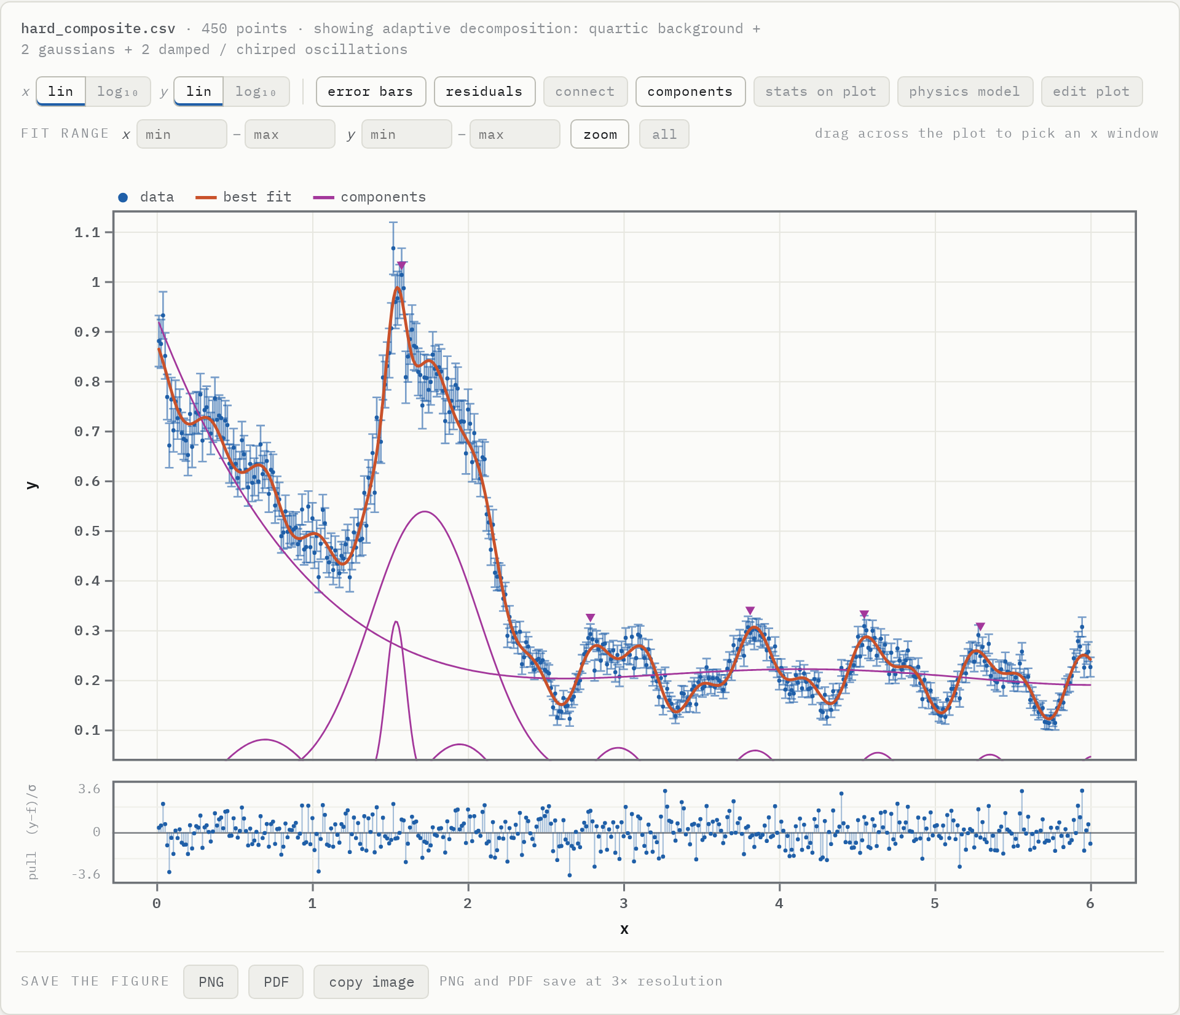Click the 'drag across the plot' hint text
The width and height of the screenshot is (1180, 1015).
[x=986, y=133]
